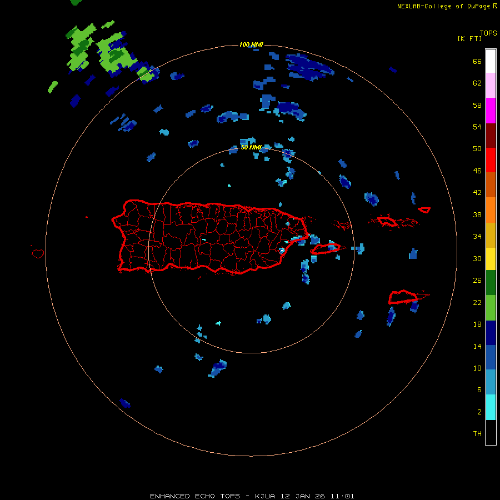Click the 34 value on the legend
The image size is (500, 500).
click(x=477, y=237)
